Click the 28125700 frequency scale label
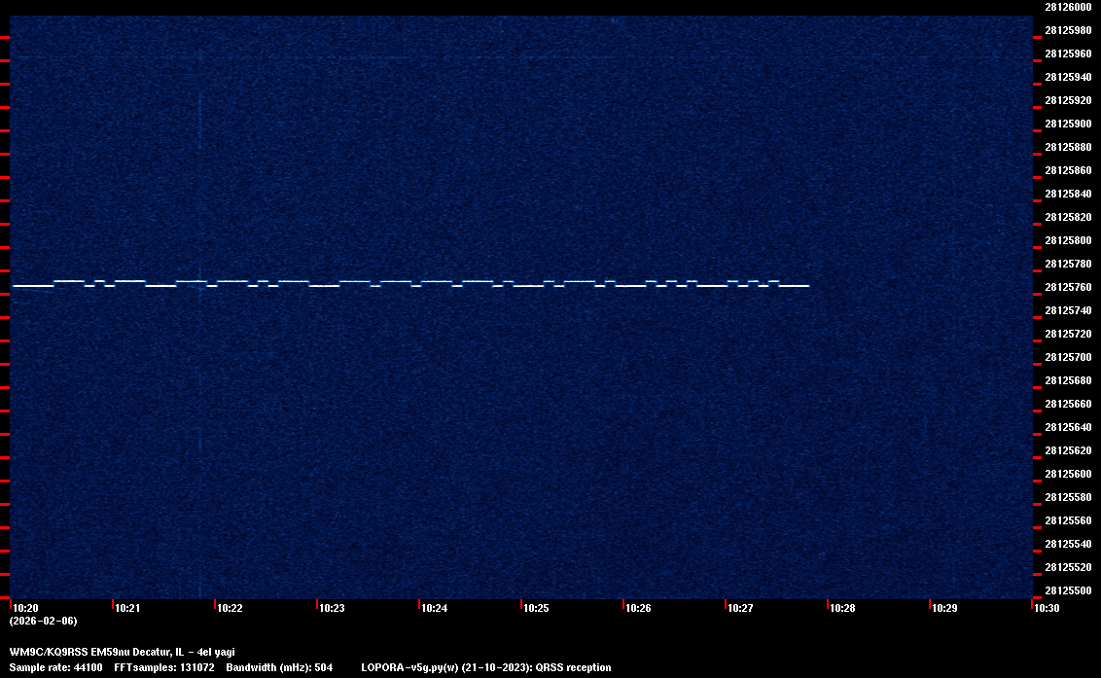The image size is (1101, 678). [1067, 357]
